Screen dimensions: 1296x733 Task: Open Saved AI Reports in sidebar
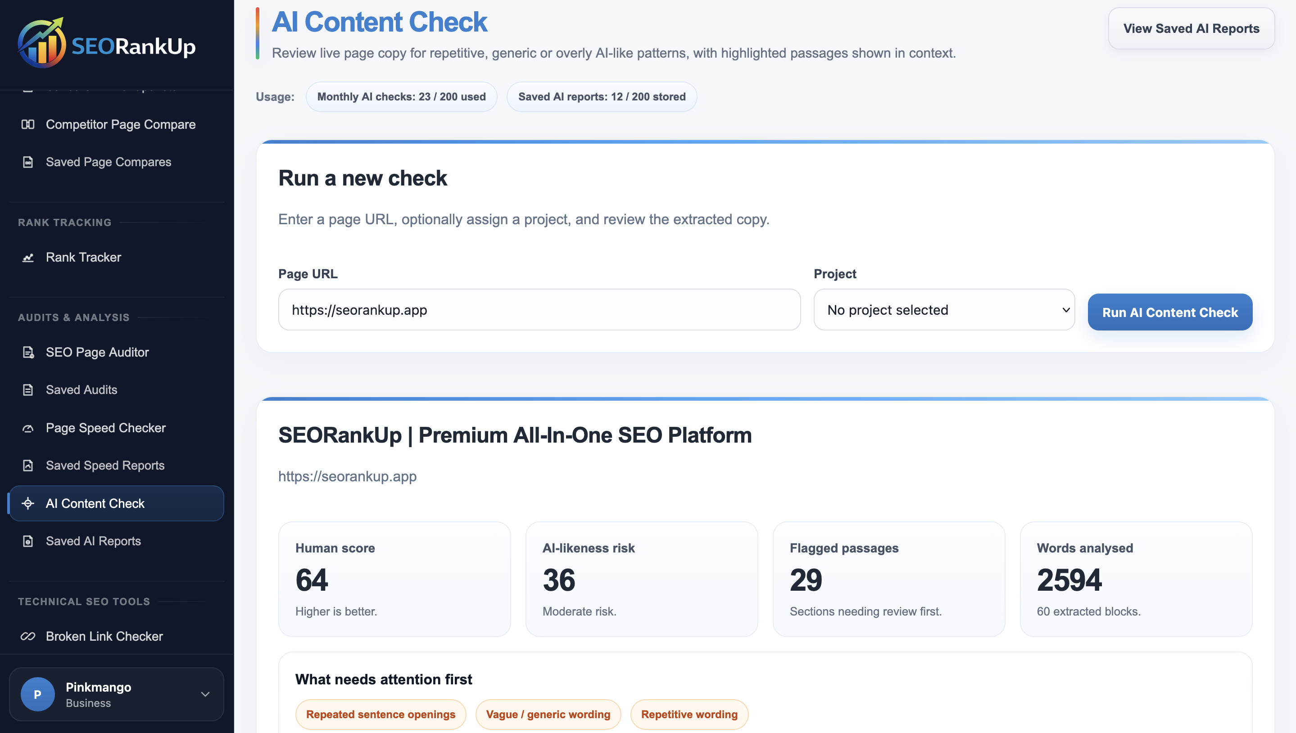pyautogui.click(x=116, y=541)
